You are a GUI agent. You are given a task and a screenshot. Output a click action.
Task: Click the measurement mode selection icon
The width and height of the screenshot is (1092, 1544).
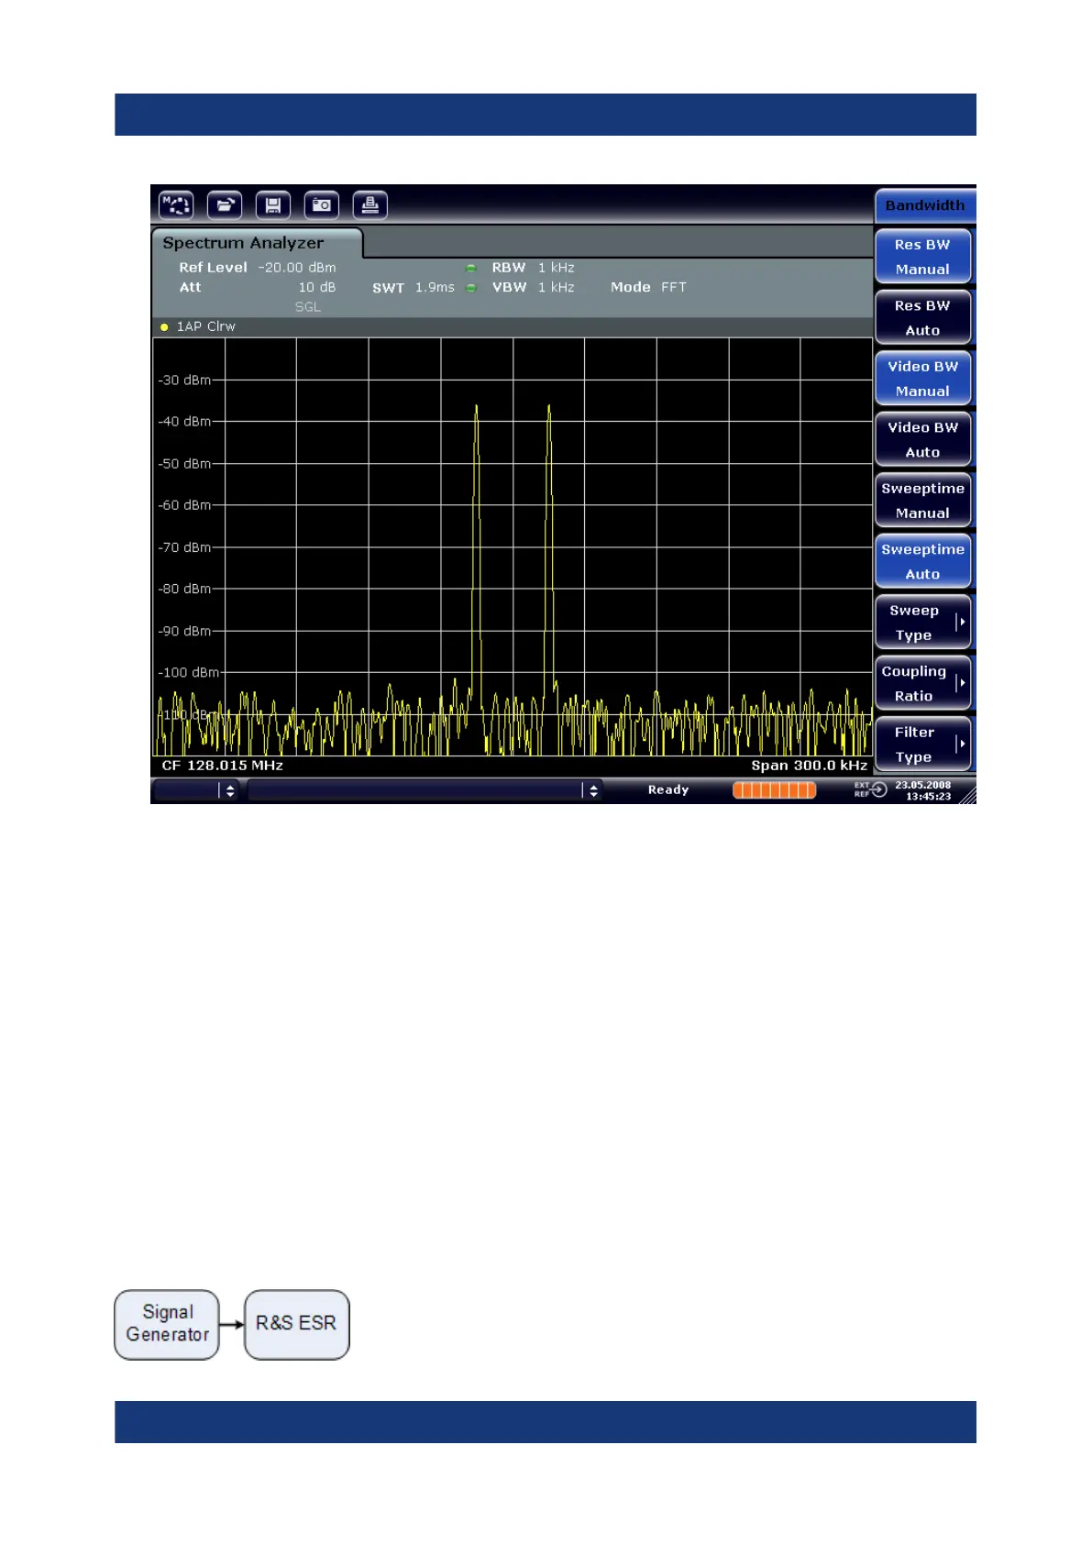(176, 204)
